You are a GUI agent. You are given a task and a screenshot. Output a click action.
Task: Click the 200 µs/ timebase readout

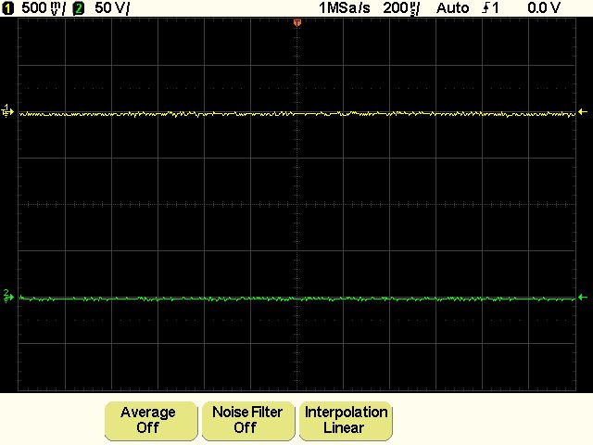[401, 8]
